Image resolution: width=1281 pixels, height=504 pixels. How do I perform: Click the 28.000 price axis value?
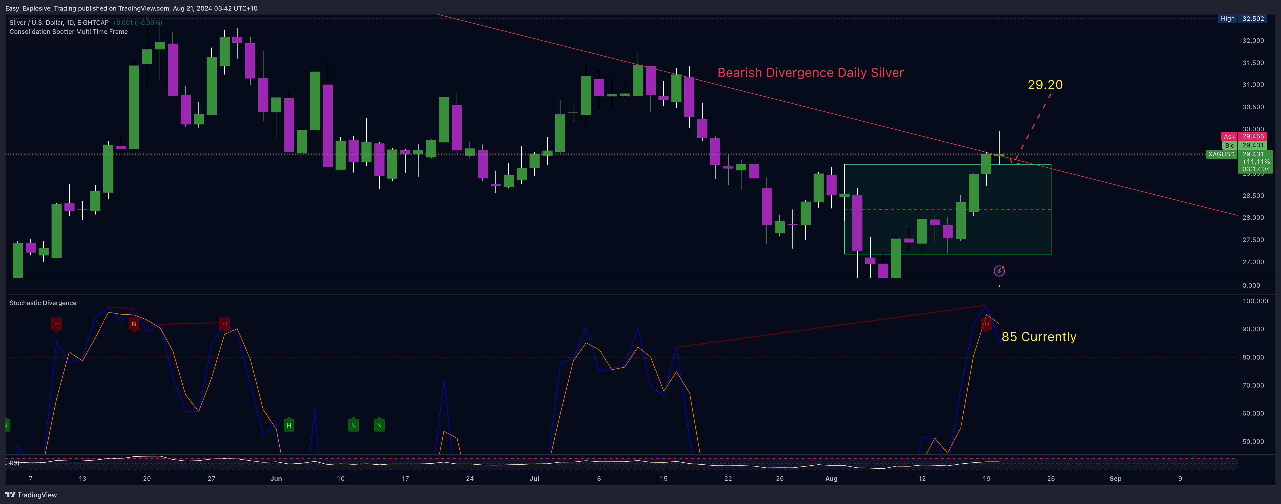click(1253, 218)
